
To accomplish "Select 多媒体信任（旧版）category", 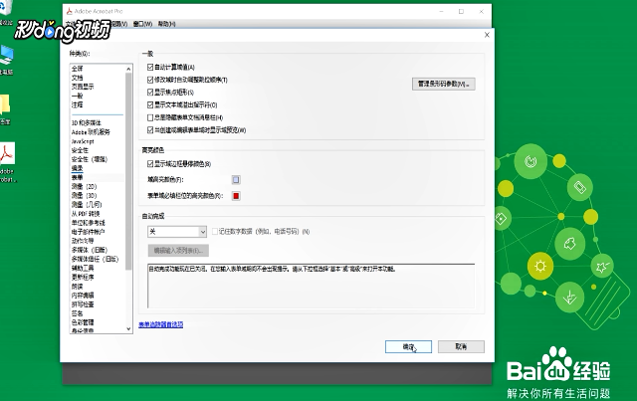I will (96, 259).
